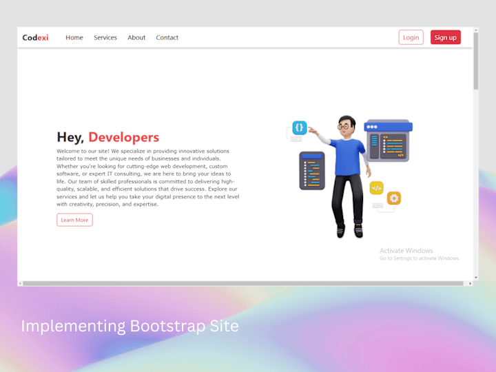
Task: Click the dark code list panel icon
Action: coord(312,171)
